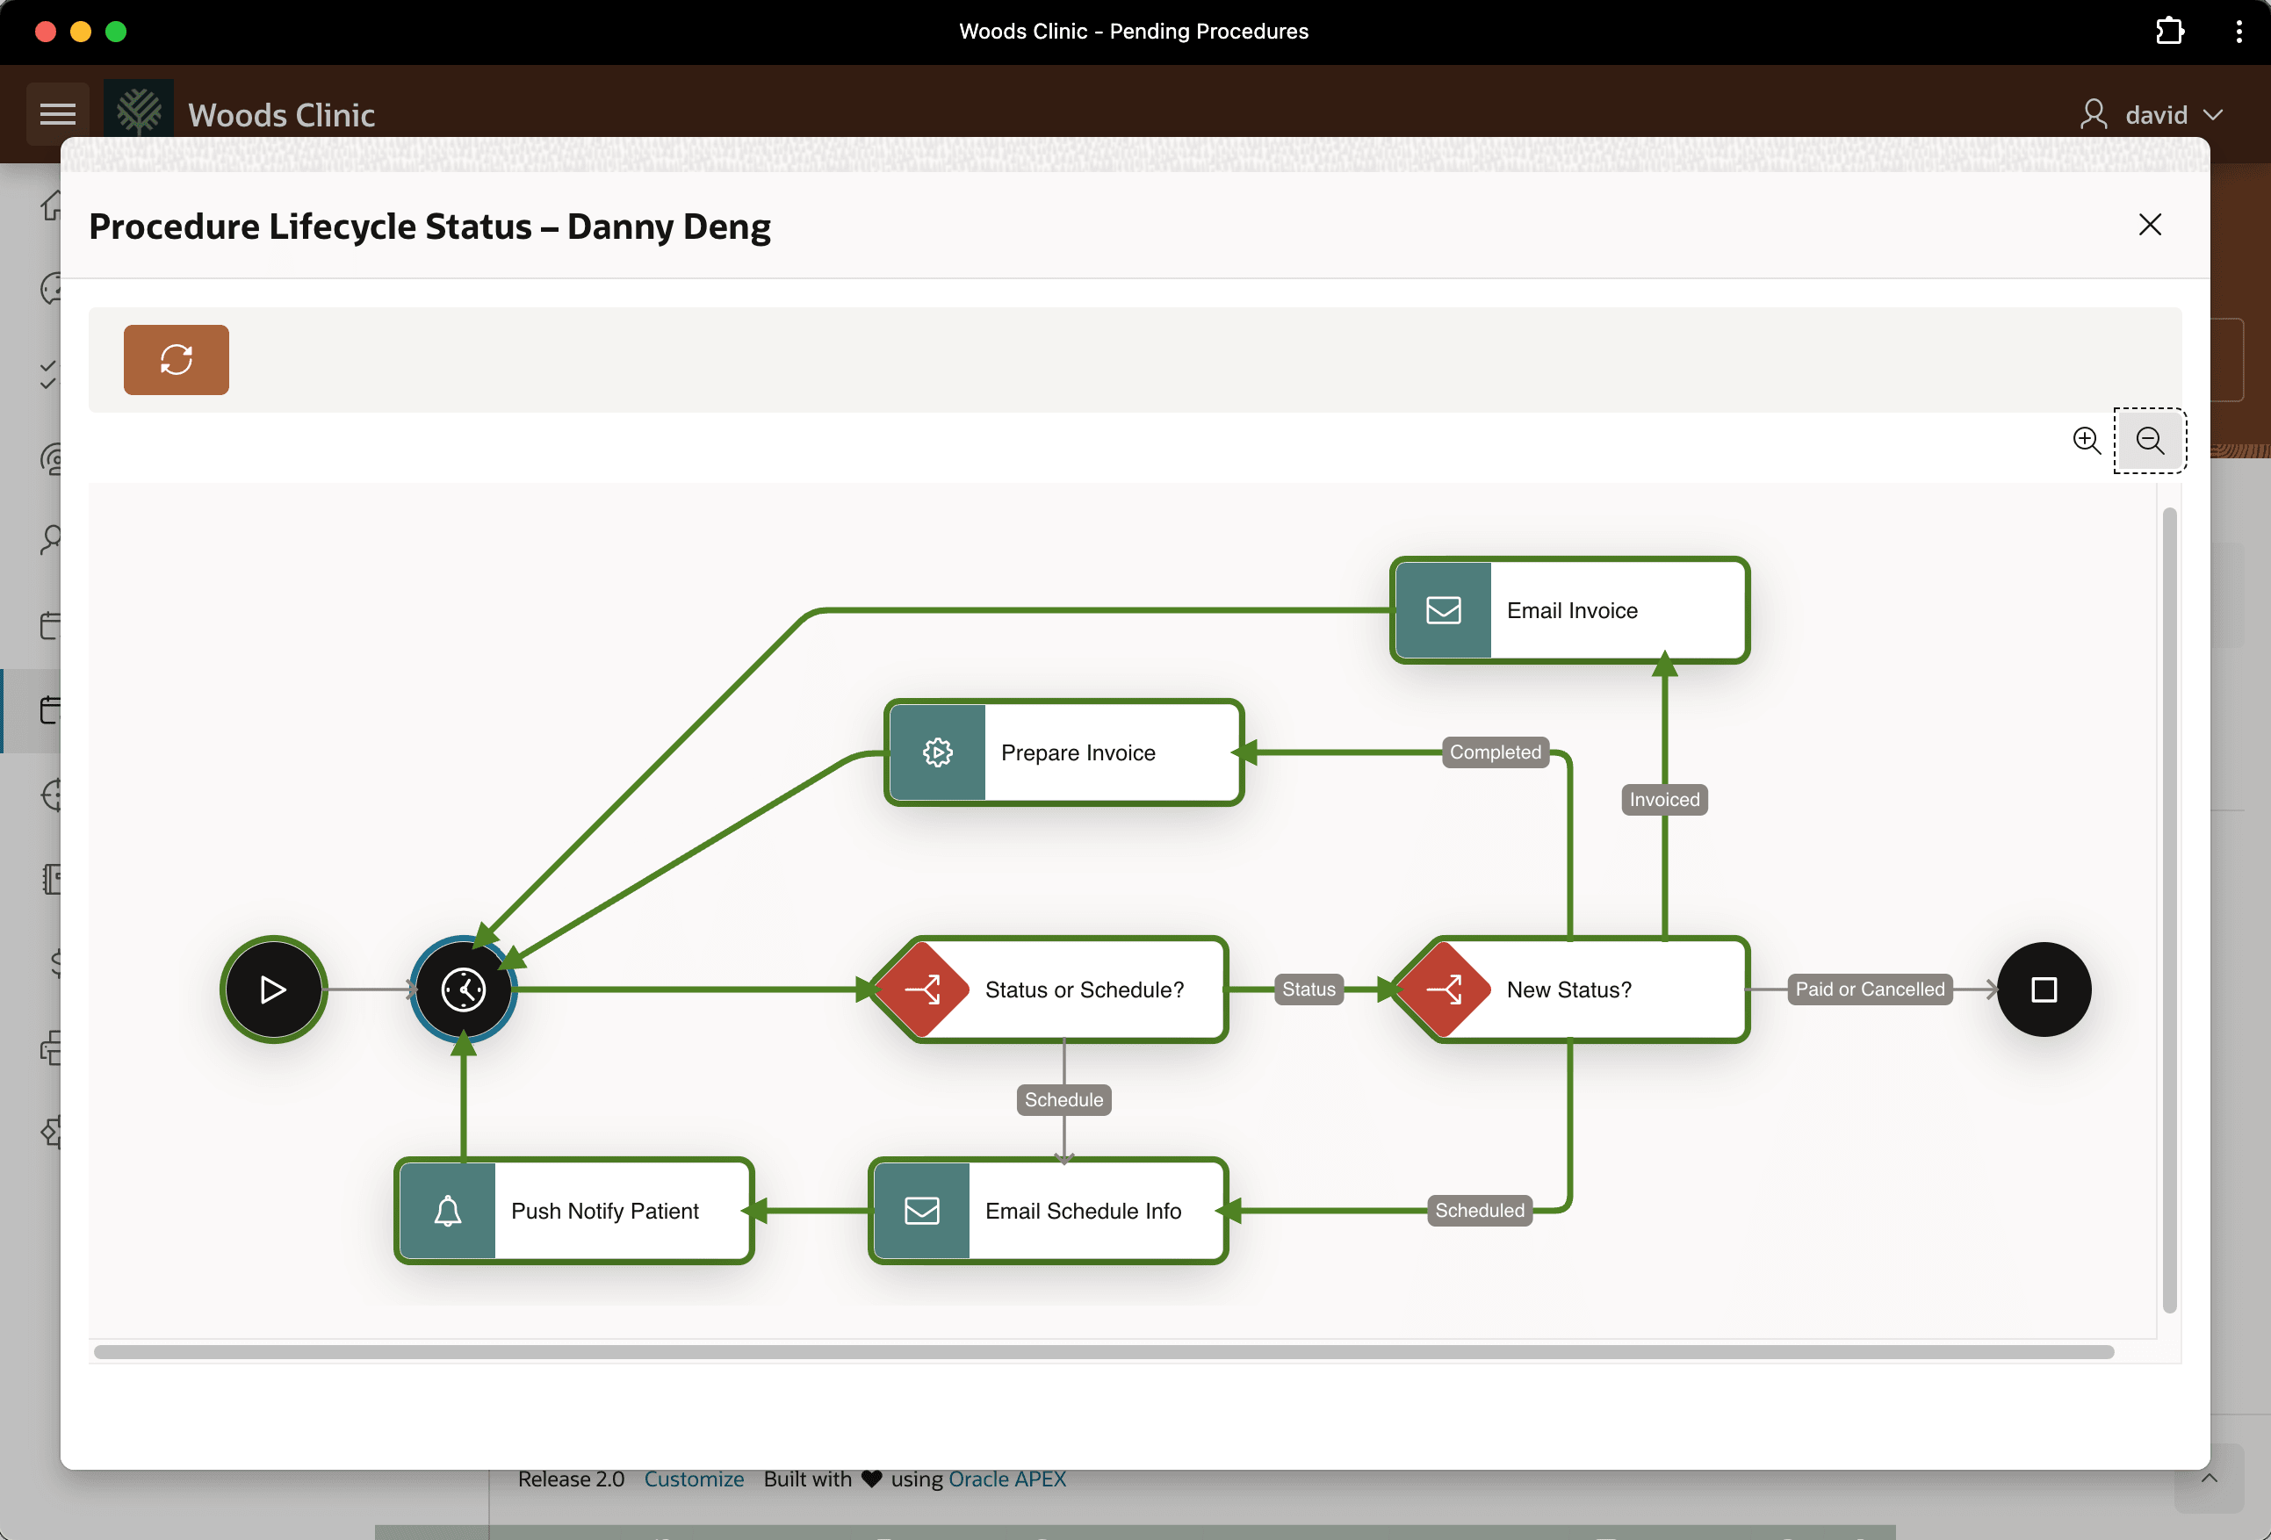Click the start event play node
Screen dimensions: 2271x1540
(274, 989)
